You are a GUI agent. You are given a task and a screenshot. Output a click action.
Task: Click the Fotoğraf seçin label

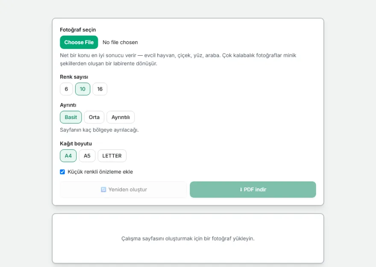(x=78, y=30)
